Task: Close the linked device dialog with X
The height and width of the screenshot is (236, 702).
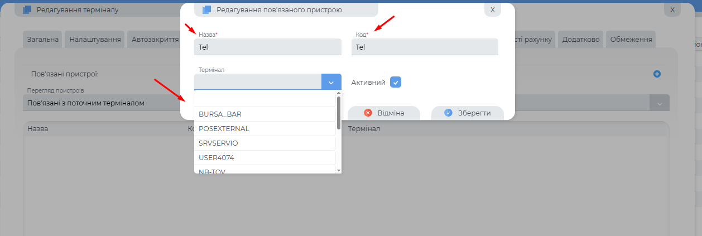Action: (492, 9)
